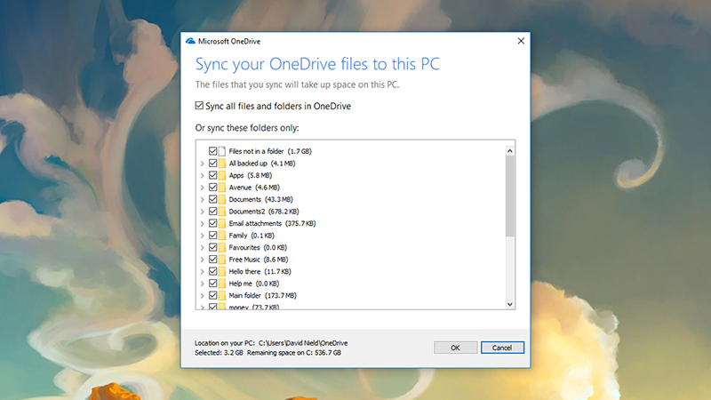Uncheck the Favourites folder checkbox
The width and height of the screenshot is (711, 400).
212,247
